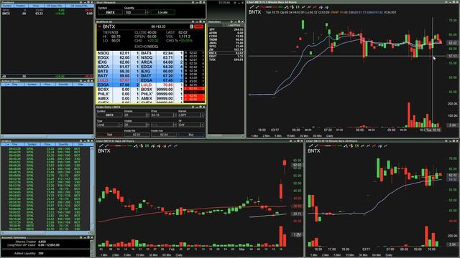The height and width of the screenshot is (258, 460).
Task: Click the Inside Ask price button
Action: click(164, 135)
